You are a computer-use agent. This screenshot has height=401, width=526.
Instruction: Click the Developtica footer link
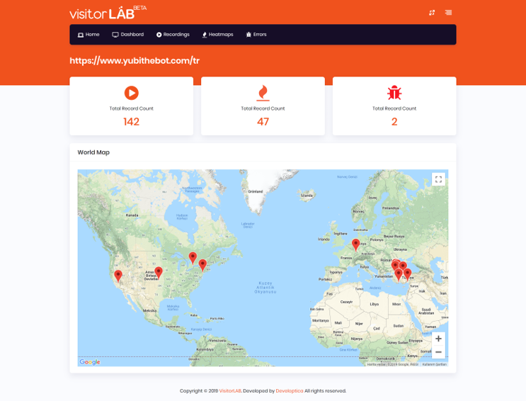click(289, 391)
